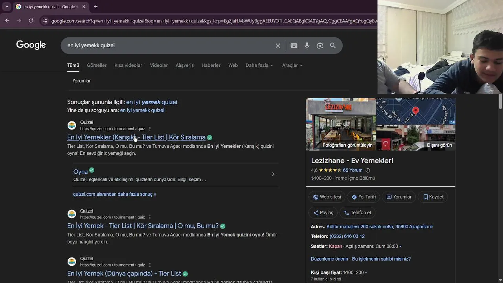
Task: Expand opening hours dropdown arrow
Action: pos(400,246)
